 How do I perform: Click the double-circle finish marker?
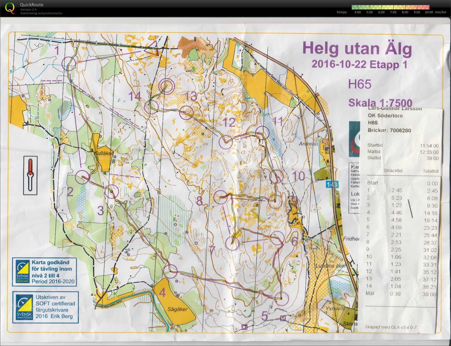[x=167, y=85]
